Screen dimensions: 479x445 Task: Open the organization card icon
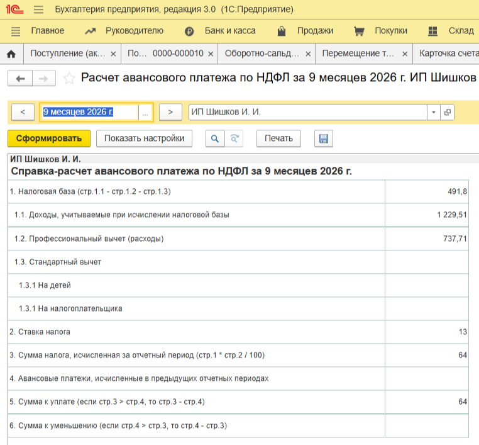tap(447, 112)
